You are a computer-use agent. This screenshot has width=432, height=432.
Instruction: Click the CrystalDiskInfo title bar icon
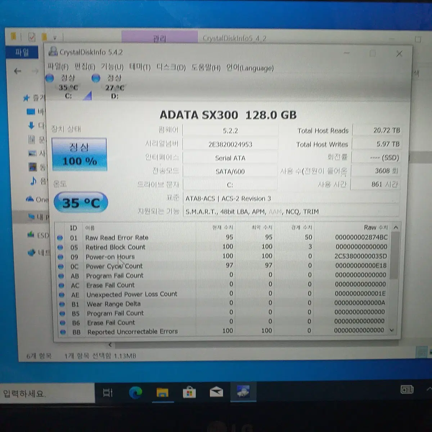click(x=53, y=51)
